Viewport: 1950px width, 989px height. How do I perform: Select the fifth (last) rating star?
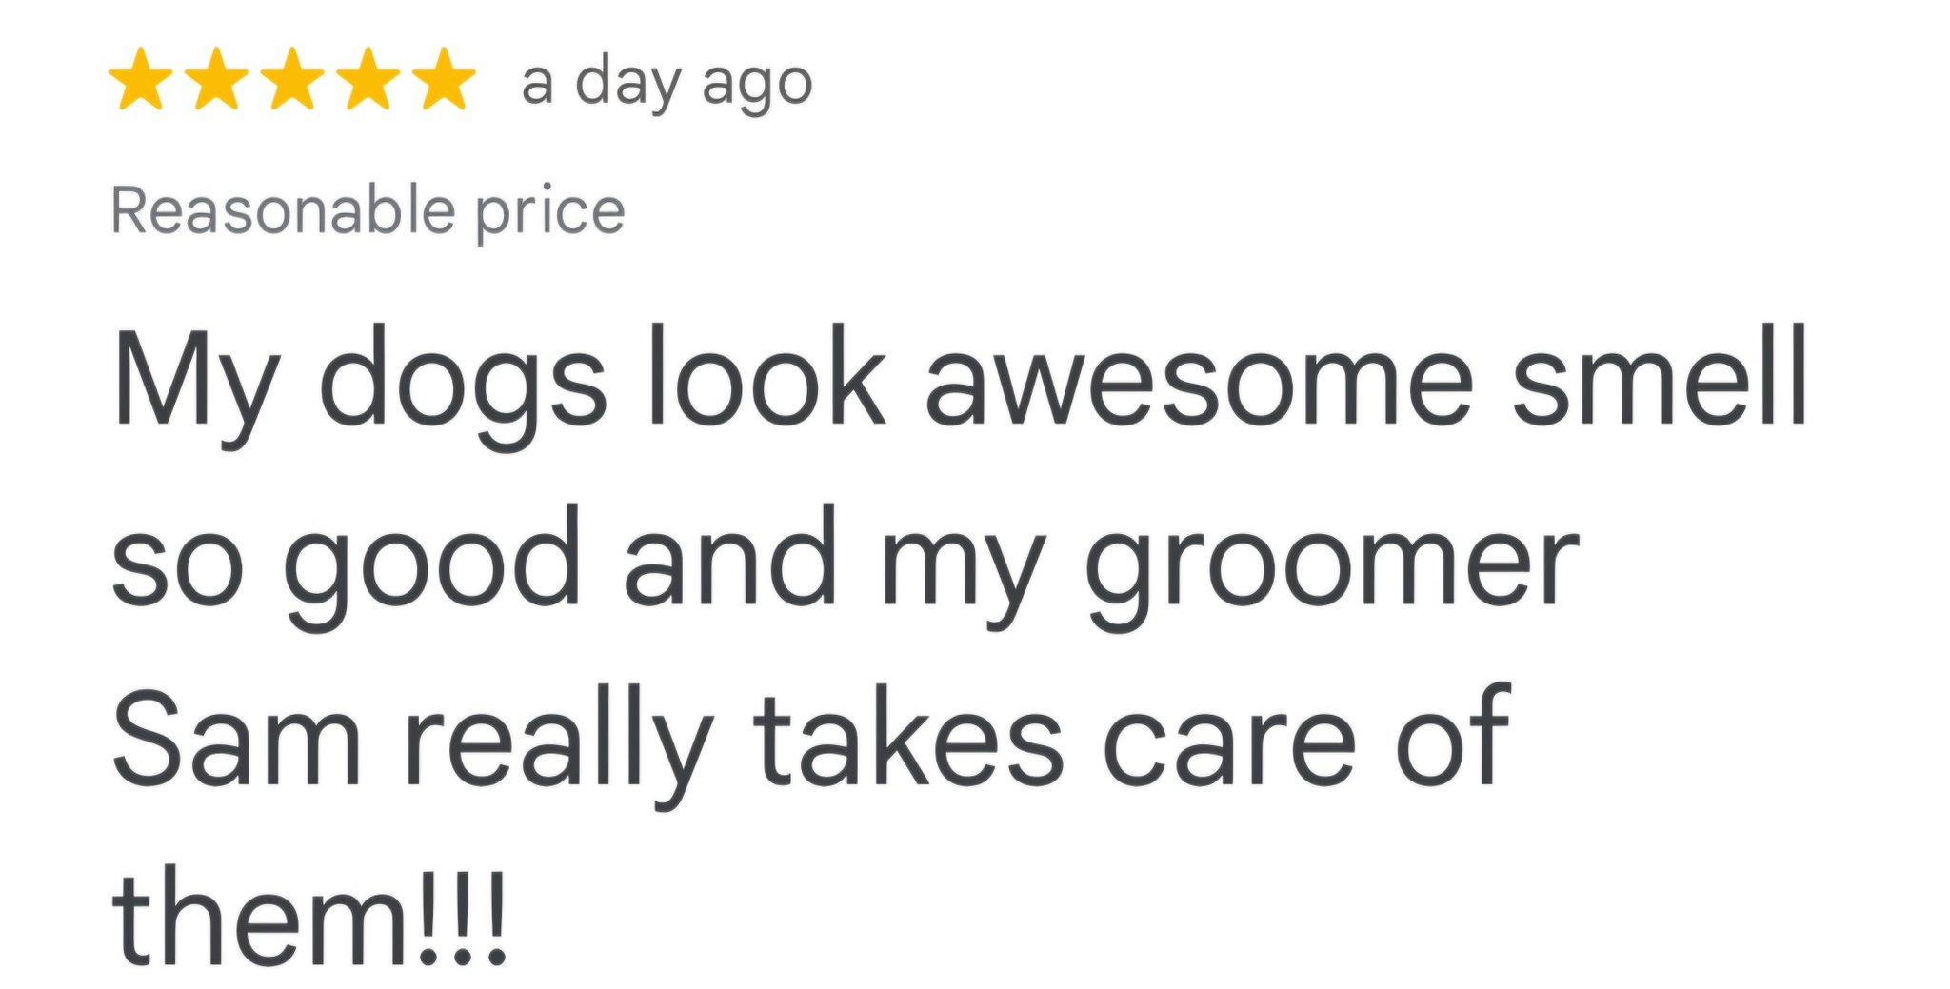point(443,80)
